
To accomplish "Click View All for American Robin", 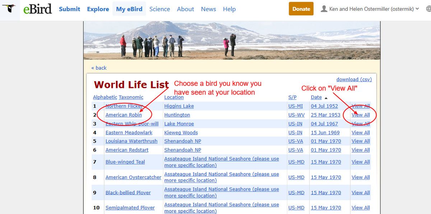I will point(361,115).
